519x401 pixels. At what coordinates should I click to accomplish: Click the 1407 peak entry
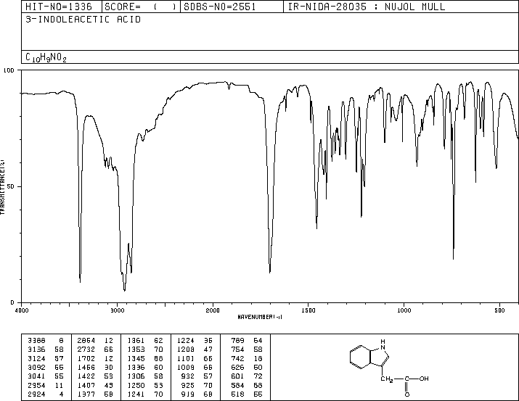click(x=95, y=386)
